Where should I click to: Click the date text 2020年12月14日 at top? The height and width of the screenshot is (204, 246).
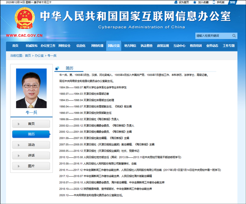click(x=16, y=2)
